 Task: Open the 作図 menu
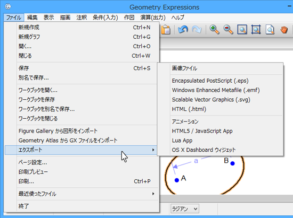pos(129,18)
